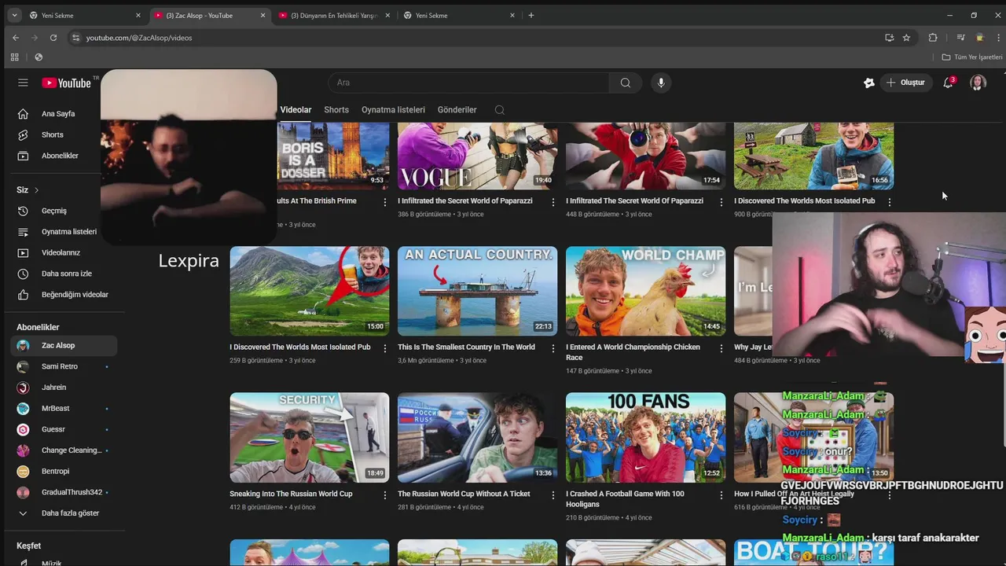
Task: Bookmark this page with star icon
Action: tap(906, 38)
